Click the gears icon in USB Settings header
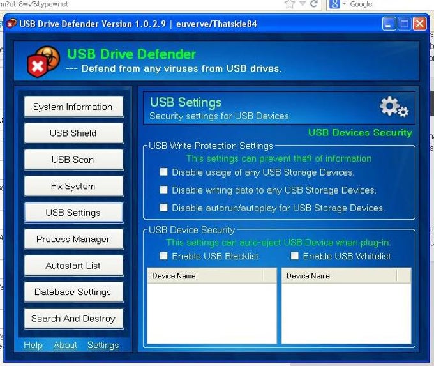The height and width of the screenshot is (366, 434). click(x=394, y=107)
